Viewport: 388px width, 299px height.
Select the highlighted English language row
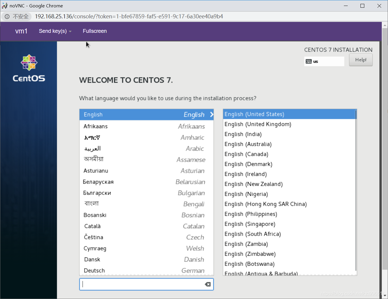coord(147,114)
